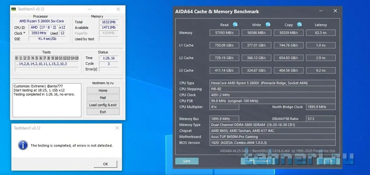
Task: Click the Read benchmark info icon
Action: coord(235,25)
